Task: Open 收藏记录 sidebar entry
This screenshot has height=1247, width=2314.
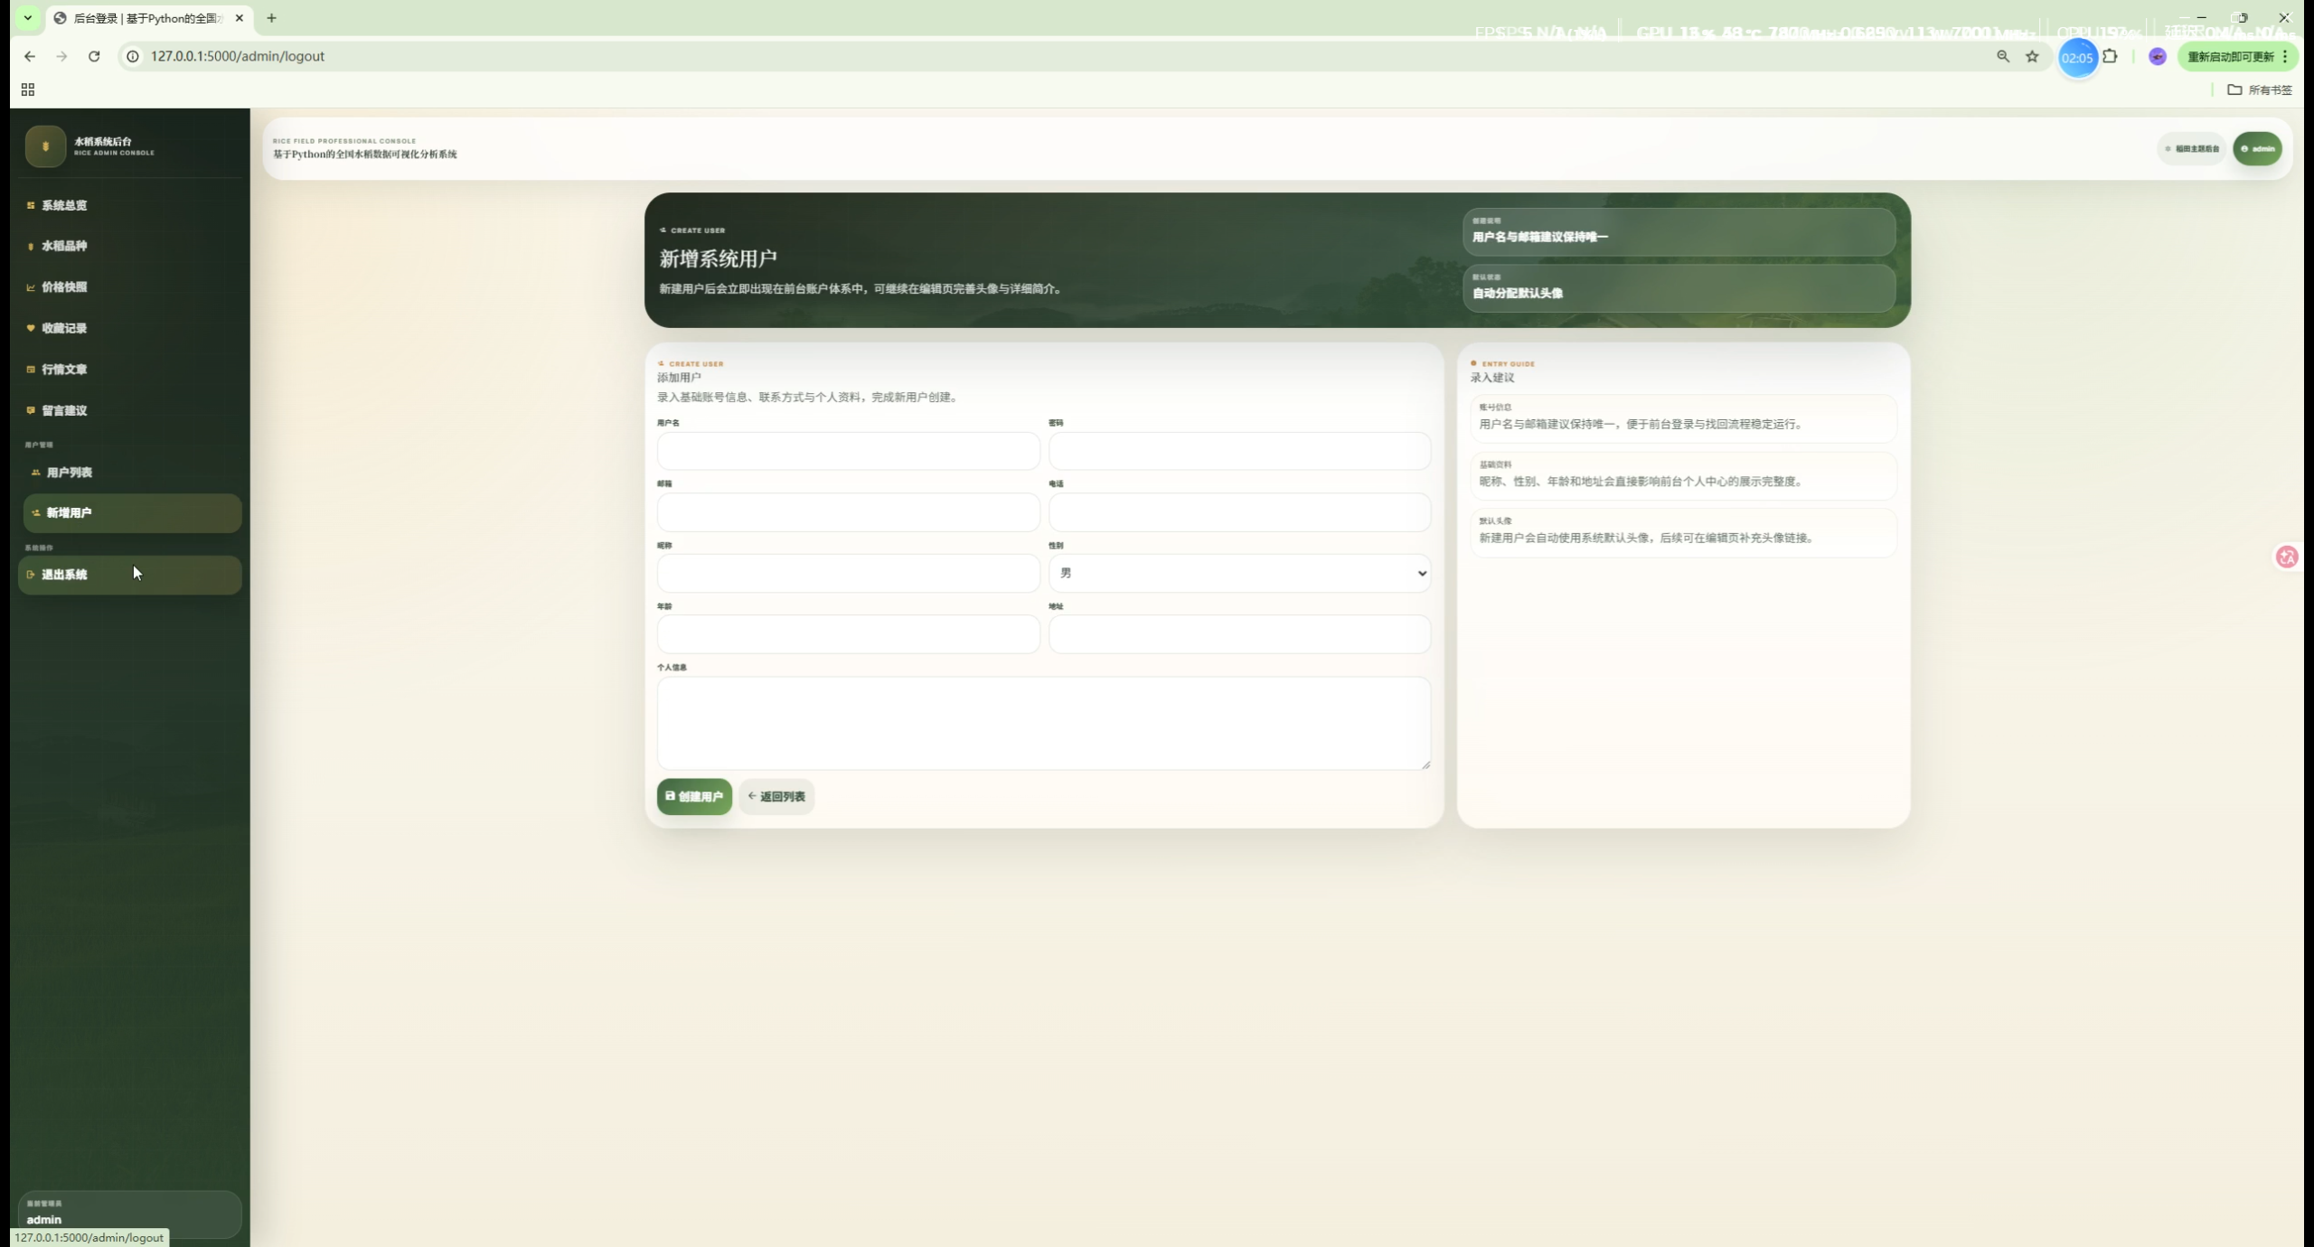Action: (63, 328)
